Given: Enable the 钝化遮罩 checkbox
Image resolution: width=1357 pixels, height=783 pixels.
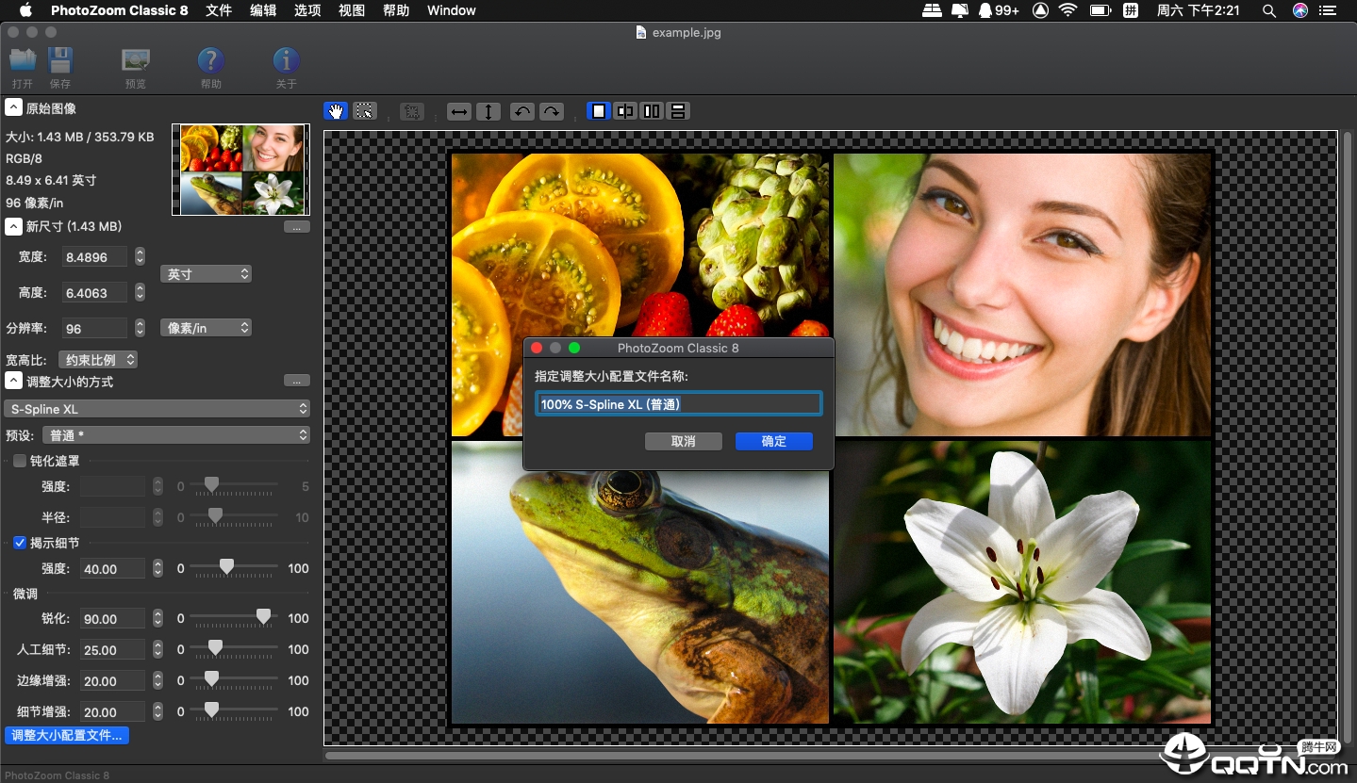Looking at the screenshot, I should (20, 461).
